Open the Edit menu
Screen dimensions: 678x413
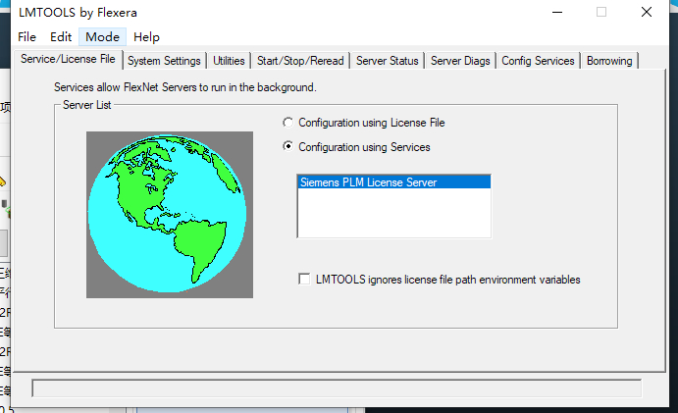tap(61, 37)
